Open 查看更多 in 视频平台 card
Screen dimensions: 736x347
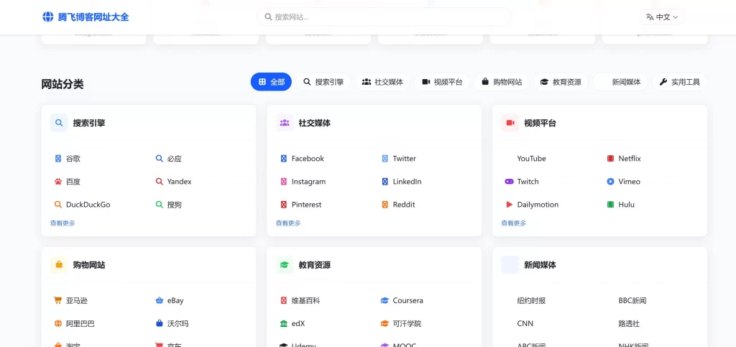click(x=513, y=223)
